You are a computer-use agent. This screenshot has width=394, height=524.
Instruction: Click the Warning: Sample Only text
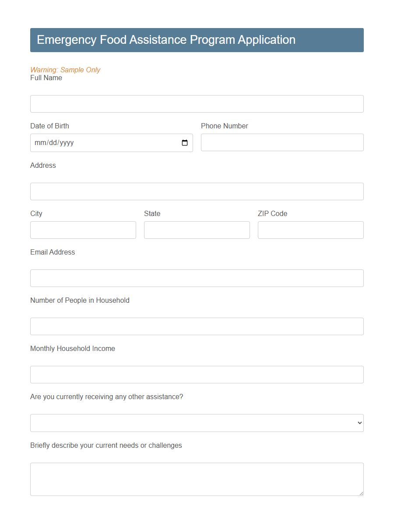point(65,70)
